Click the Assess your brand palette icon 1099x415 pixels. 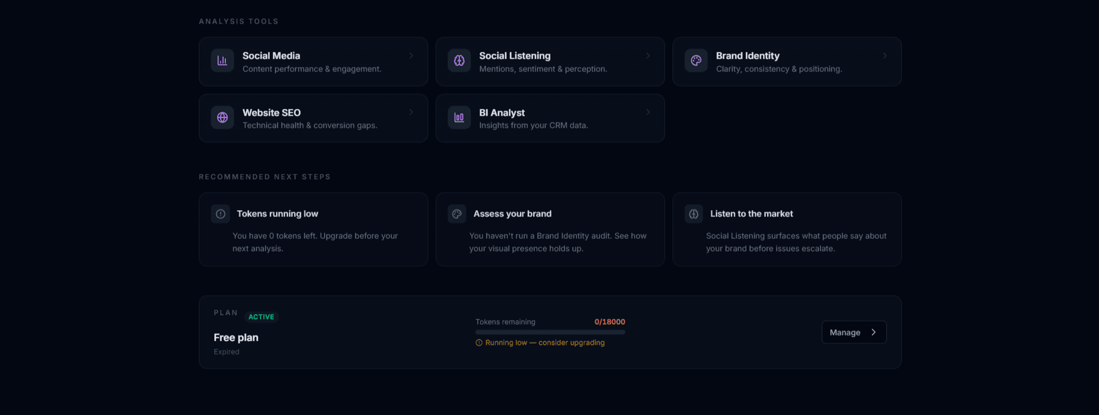click(x=457, y=214)
